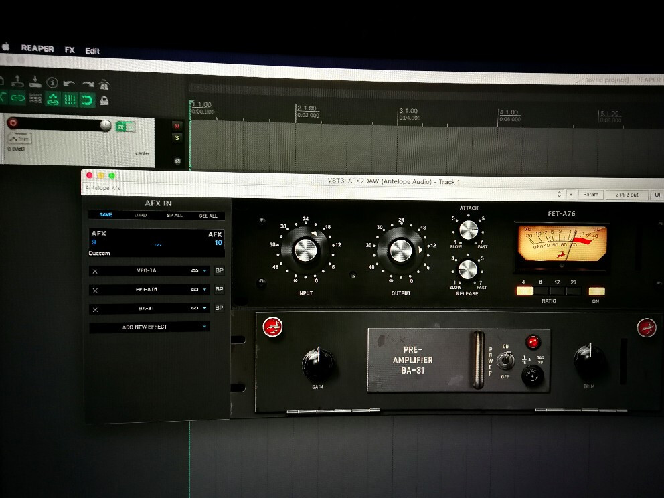664x498 pixels.
Task: Select ratio 20 on FET-A76
Action: pos(574,291)
